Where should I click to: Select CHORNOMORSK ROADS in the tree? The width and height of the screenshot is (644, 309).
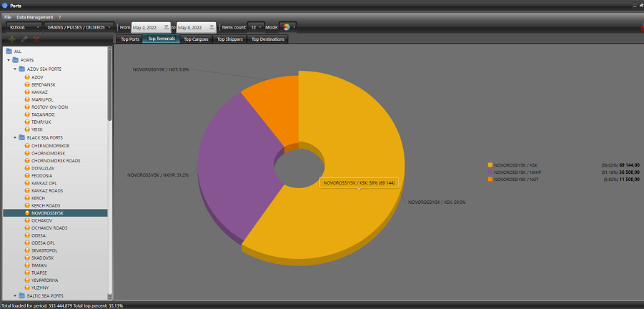(x=56, y=160)
